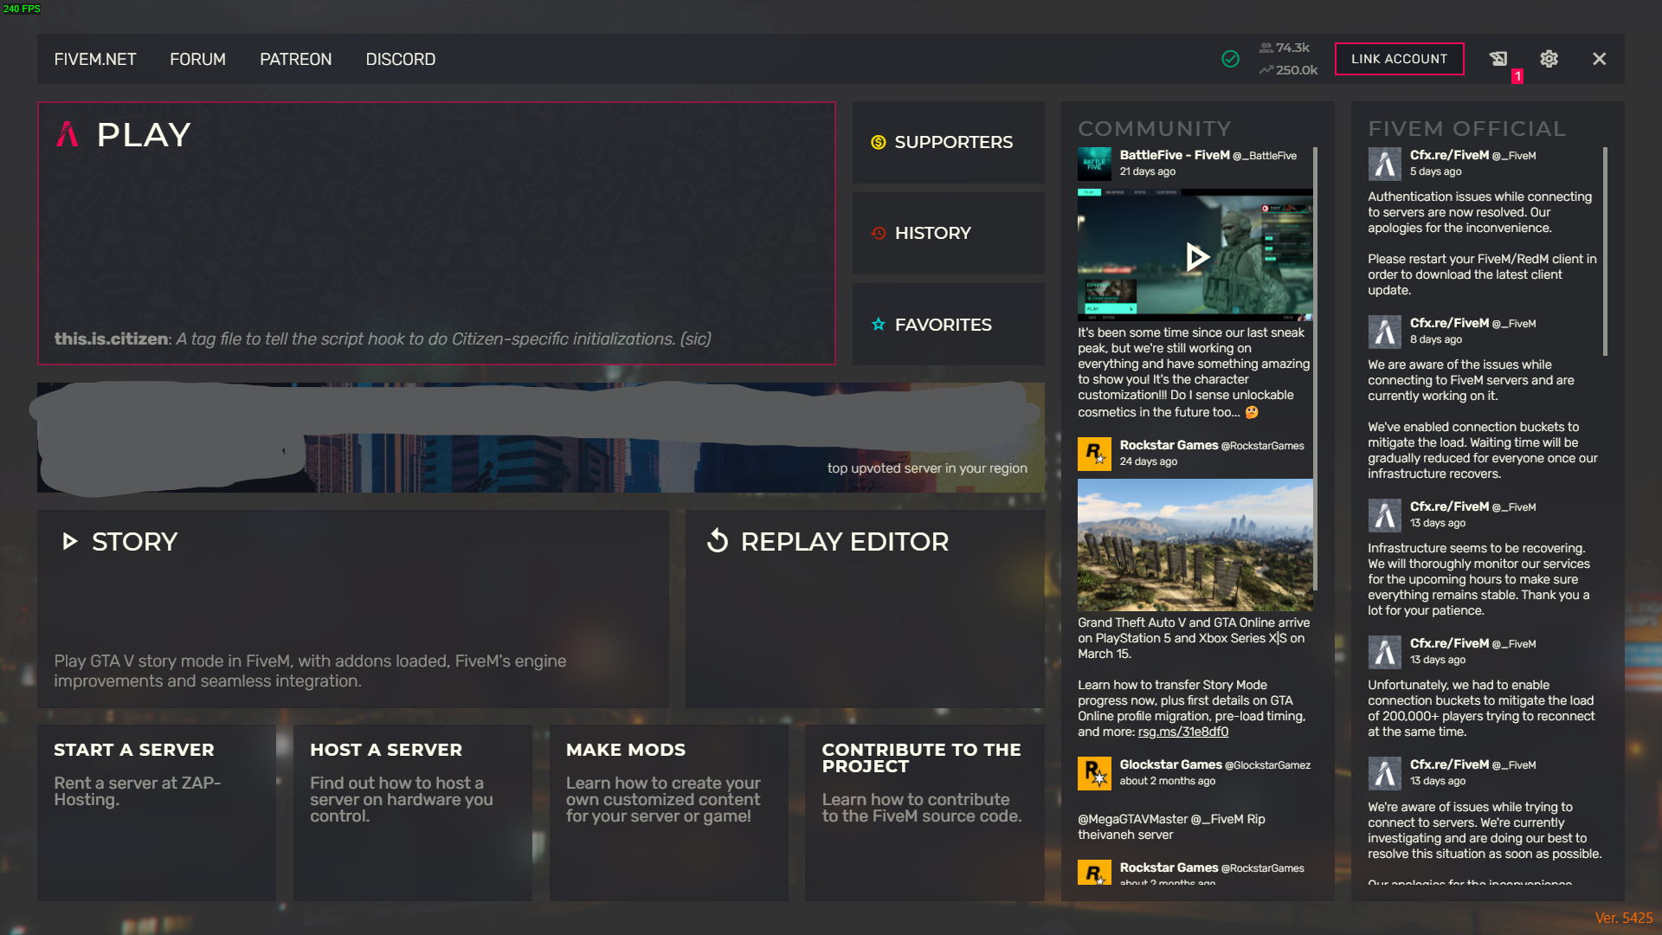Play the BattleFive community video
This screenshot has height=935, width=1662.
(1195, 256)
